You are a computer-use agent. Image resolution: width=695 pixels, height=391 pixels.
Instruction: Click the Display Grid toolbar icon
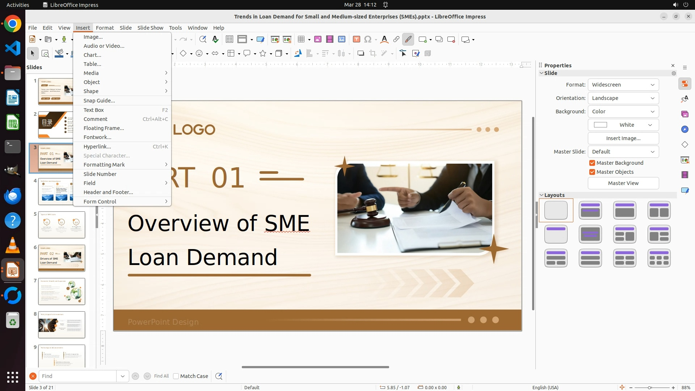click(x=229, y=39)
